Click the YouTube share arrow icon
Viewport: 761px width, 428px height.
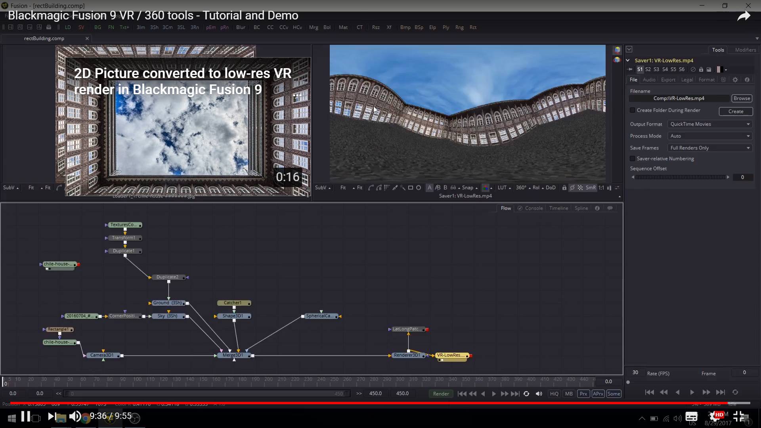pyautogui.click(x=744, y=16)
